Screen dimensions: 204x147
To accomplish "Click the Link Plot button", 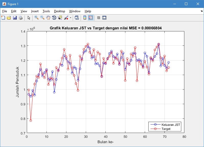I will (x=76, y=18).
